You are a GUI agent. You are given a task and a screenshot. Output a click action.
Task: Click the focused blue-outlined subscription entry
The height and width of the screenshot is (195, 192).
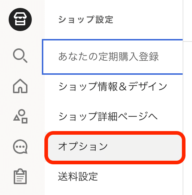[x=112, y=57]
